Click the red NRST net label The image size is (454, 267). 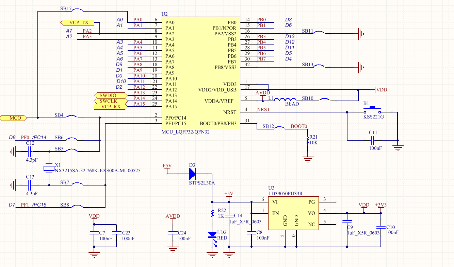[263, 109]
